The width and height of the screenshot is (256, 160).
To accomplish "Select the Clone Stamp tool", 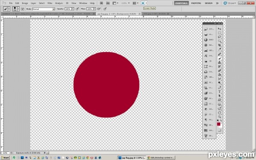I will 219,62.
